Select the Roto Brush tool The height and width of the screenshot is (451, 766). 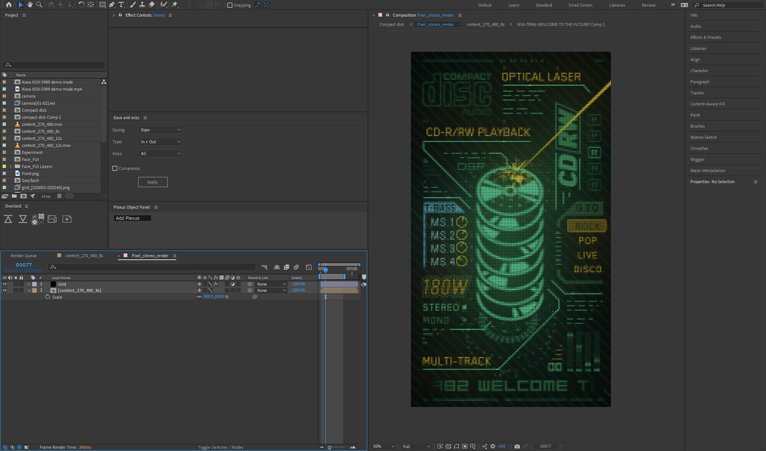(x=164, y=5)
